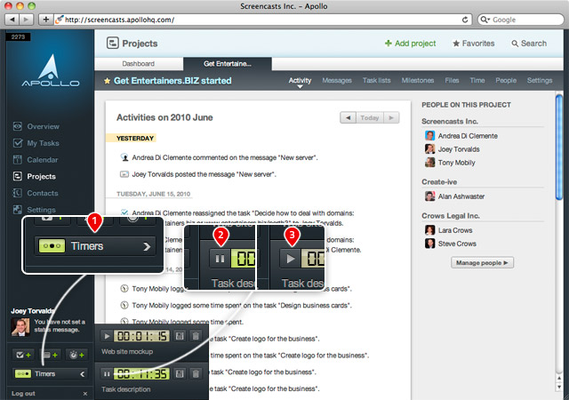Reload the page with the refresh icon

pyautogui.click(x=464, y=20)
